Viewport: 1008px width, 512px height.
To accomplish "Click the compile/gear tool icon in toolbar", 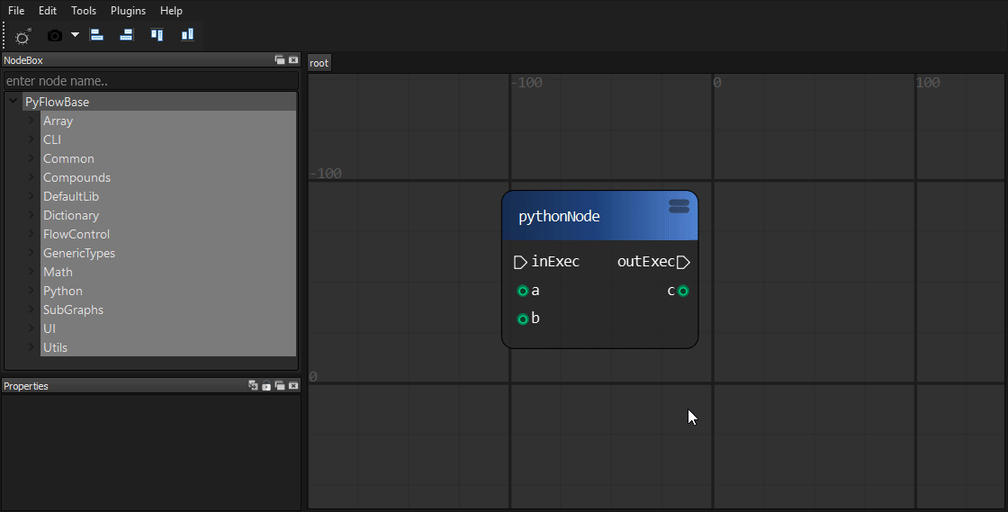I will 23,36.
